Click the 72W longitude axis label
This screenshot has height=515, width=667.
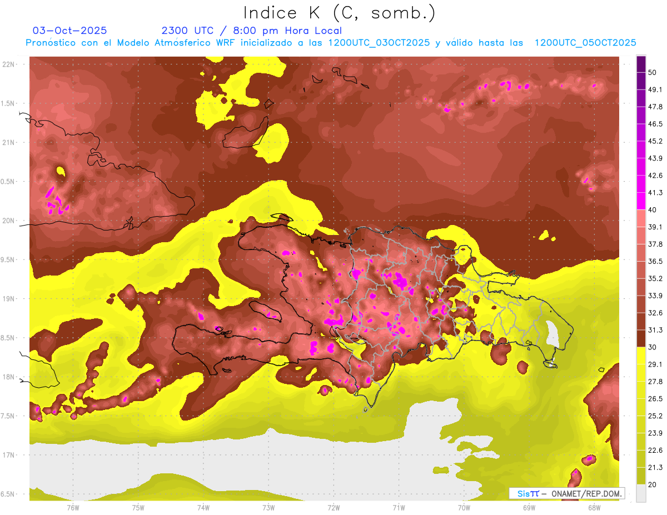click(x=333, y=507)
